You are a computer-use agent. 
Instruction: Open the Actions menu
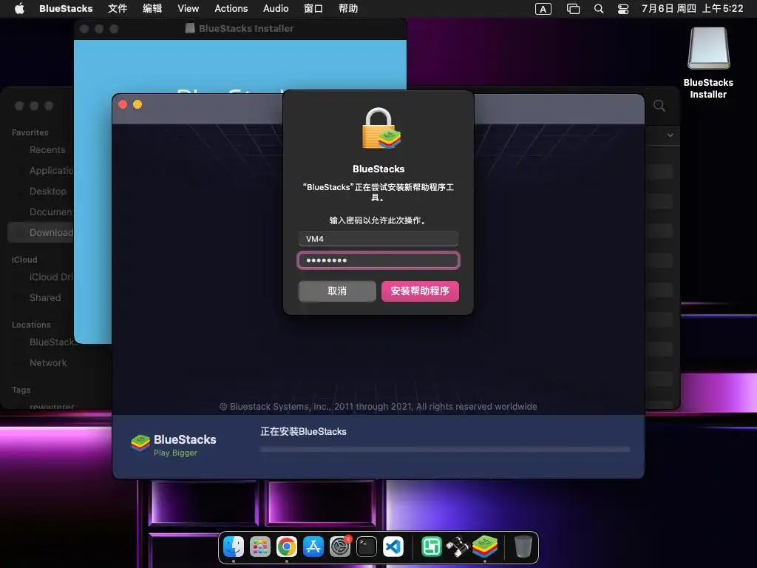point(231,8)
